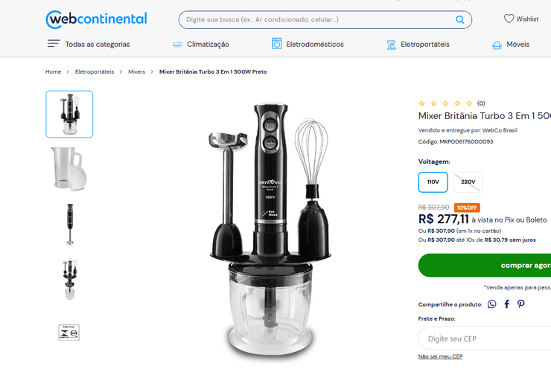Share product on Pinterest
Image resolution: width=551 pixels, height=372 pixels.
[x=520, y=304]
